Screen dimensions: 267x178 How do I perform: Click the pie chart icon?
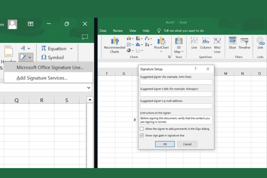[129, 50]
